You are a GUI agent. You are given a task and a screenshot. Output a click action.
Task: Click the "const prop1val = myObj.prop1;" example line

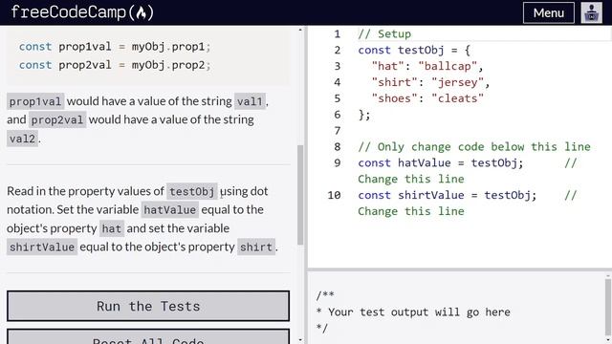pos(115,47)
